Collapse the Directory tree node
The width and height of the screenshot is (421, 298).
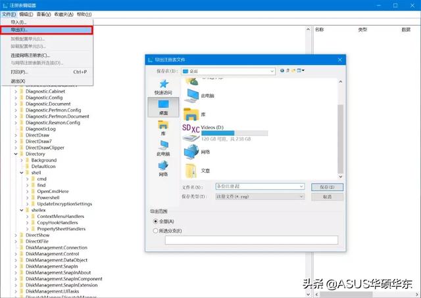(16, 154)
